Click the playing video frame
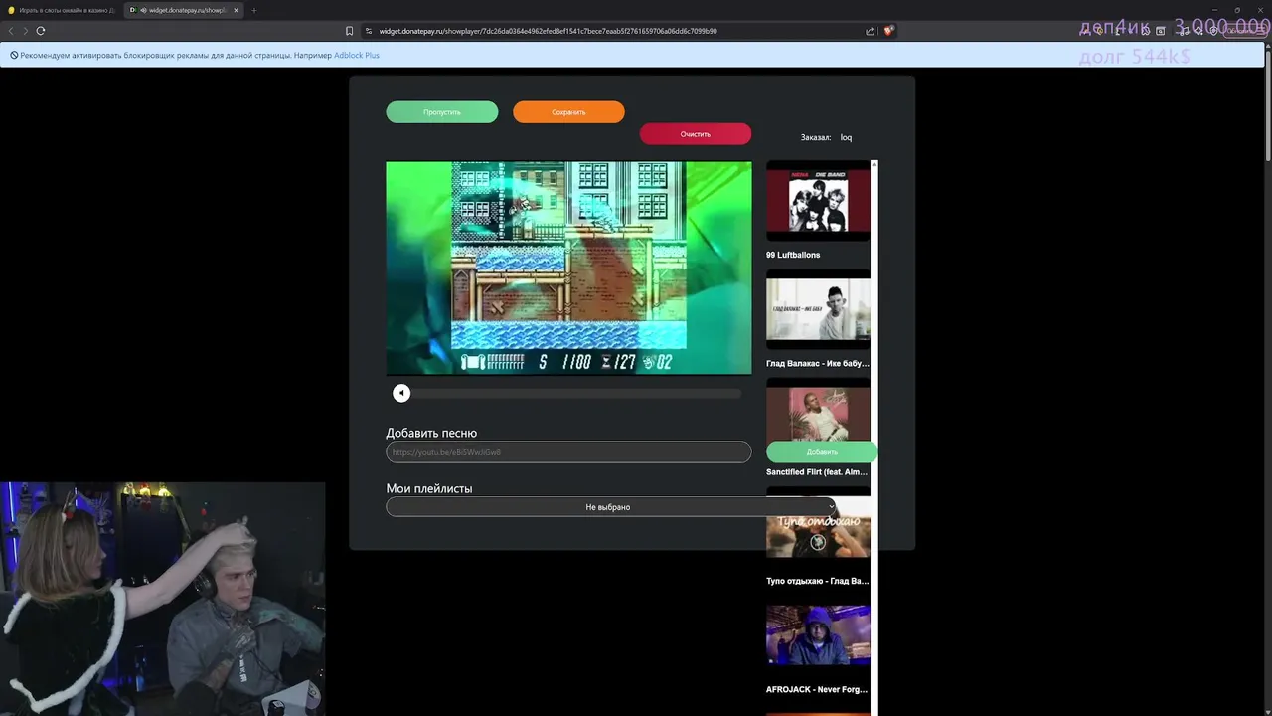Viewport: 1272px width, 716px height. pyautogui.click(x=568, y=268)
